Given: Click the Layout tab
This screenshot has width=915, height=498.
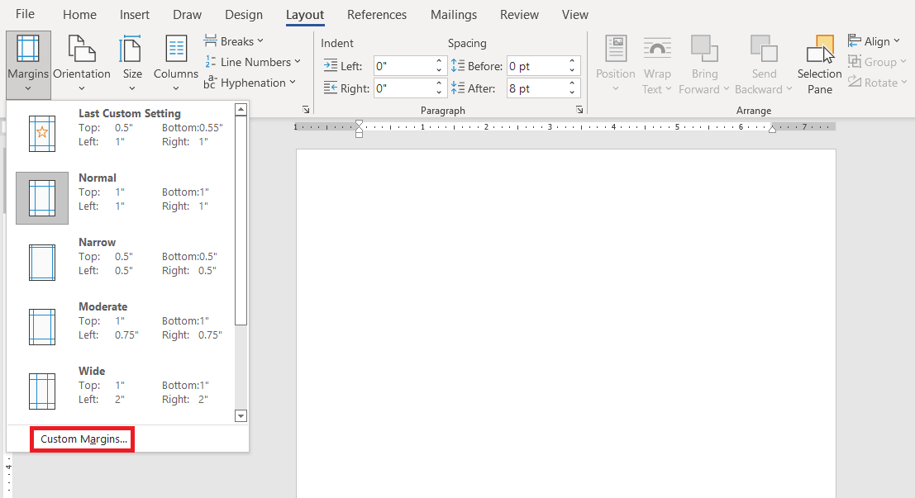Looking at the screenshot, I should pos(305,15).
